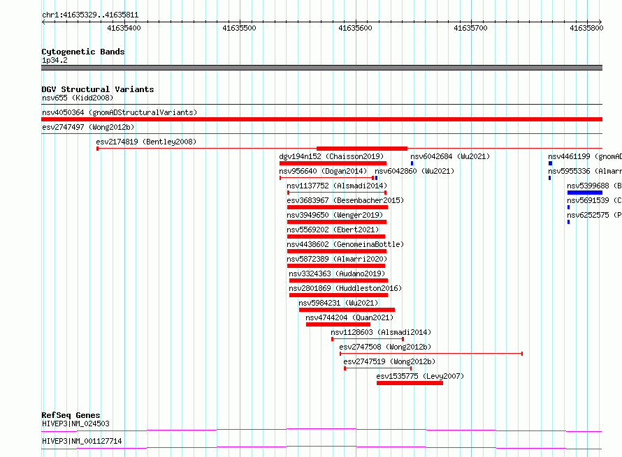Open the RefSeq Genes track heading

[x=71, y=415]
